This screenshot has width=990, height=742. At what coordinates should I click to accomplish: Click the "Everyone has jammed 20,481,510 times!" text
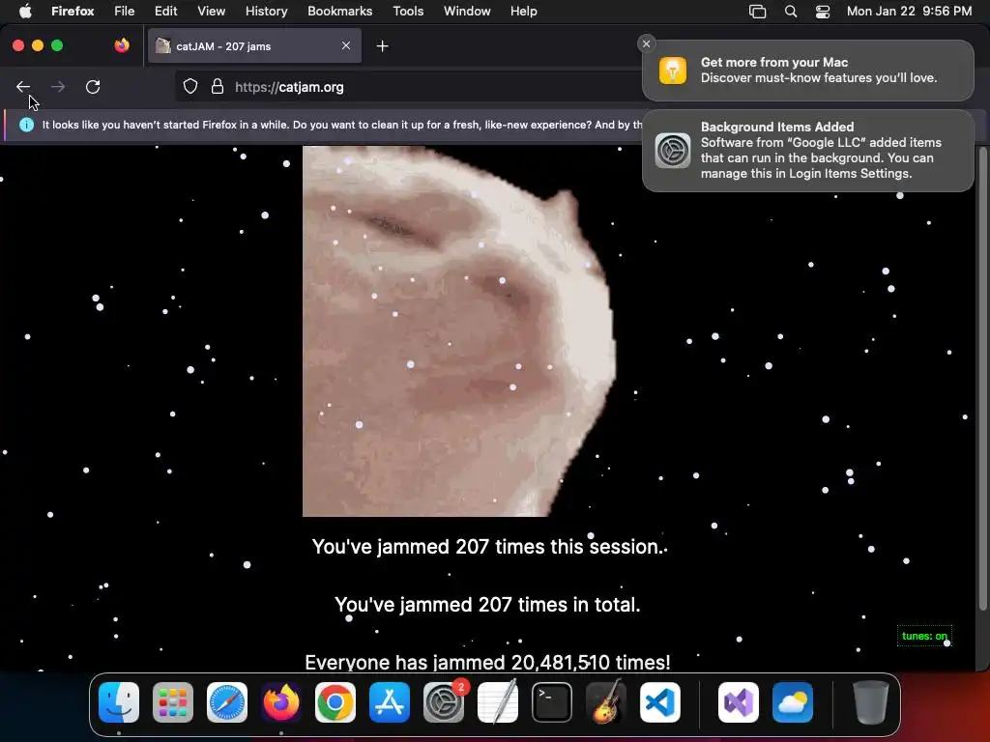(487, 662)
